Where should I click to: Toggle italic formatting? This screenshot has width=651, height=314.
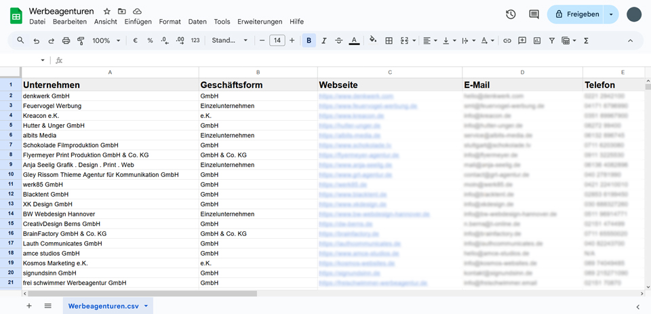pos(324,41)
